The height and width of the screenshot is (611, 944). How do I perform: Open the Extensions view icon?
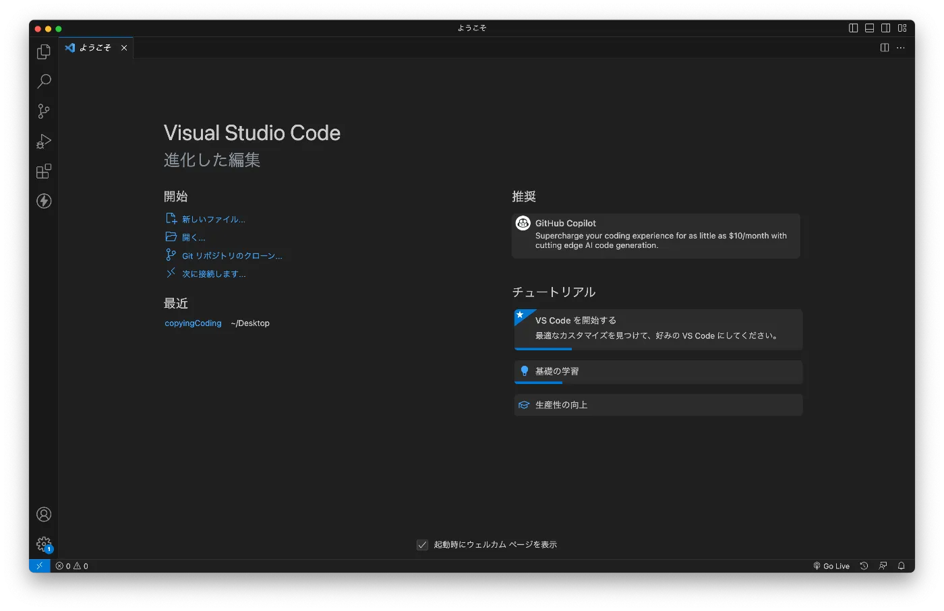click(44, 171)
